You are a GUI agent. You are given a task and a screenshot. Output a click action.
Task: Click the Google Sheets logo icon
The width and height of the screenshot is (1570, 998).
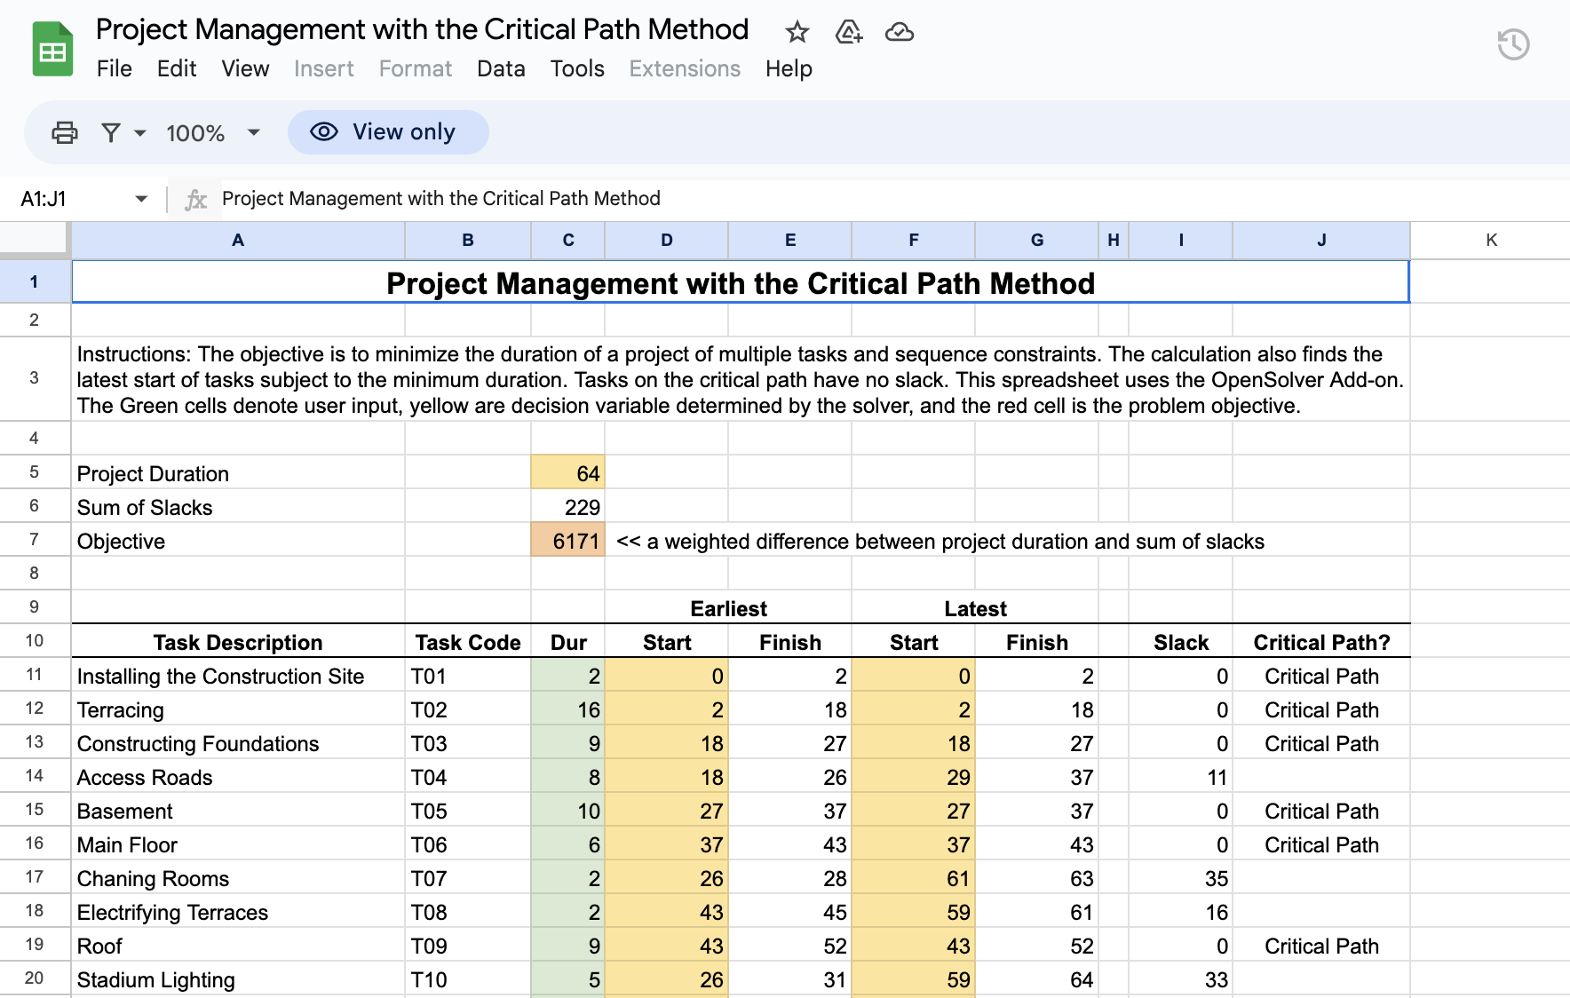52,48
